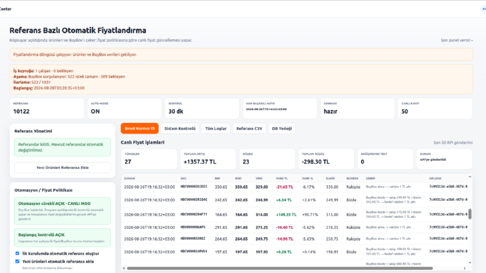Click the DURUM API'ye gönderildi card

point(444,159)
